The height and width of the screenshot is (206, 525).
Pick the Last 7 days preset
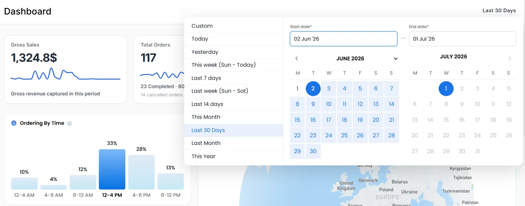[x=234, y=78]
